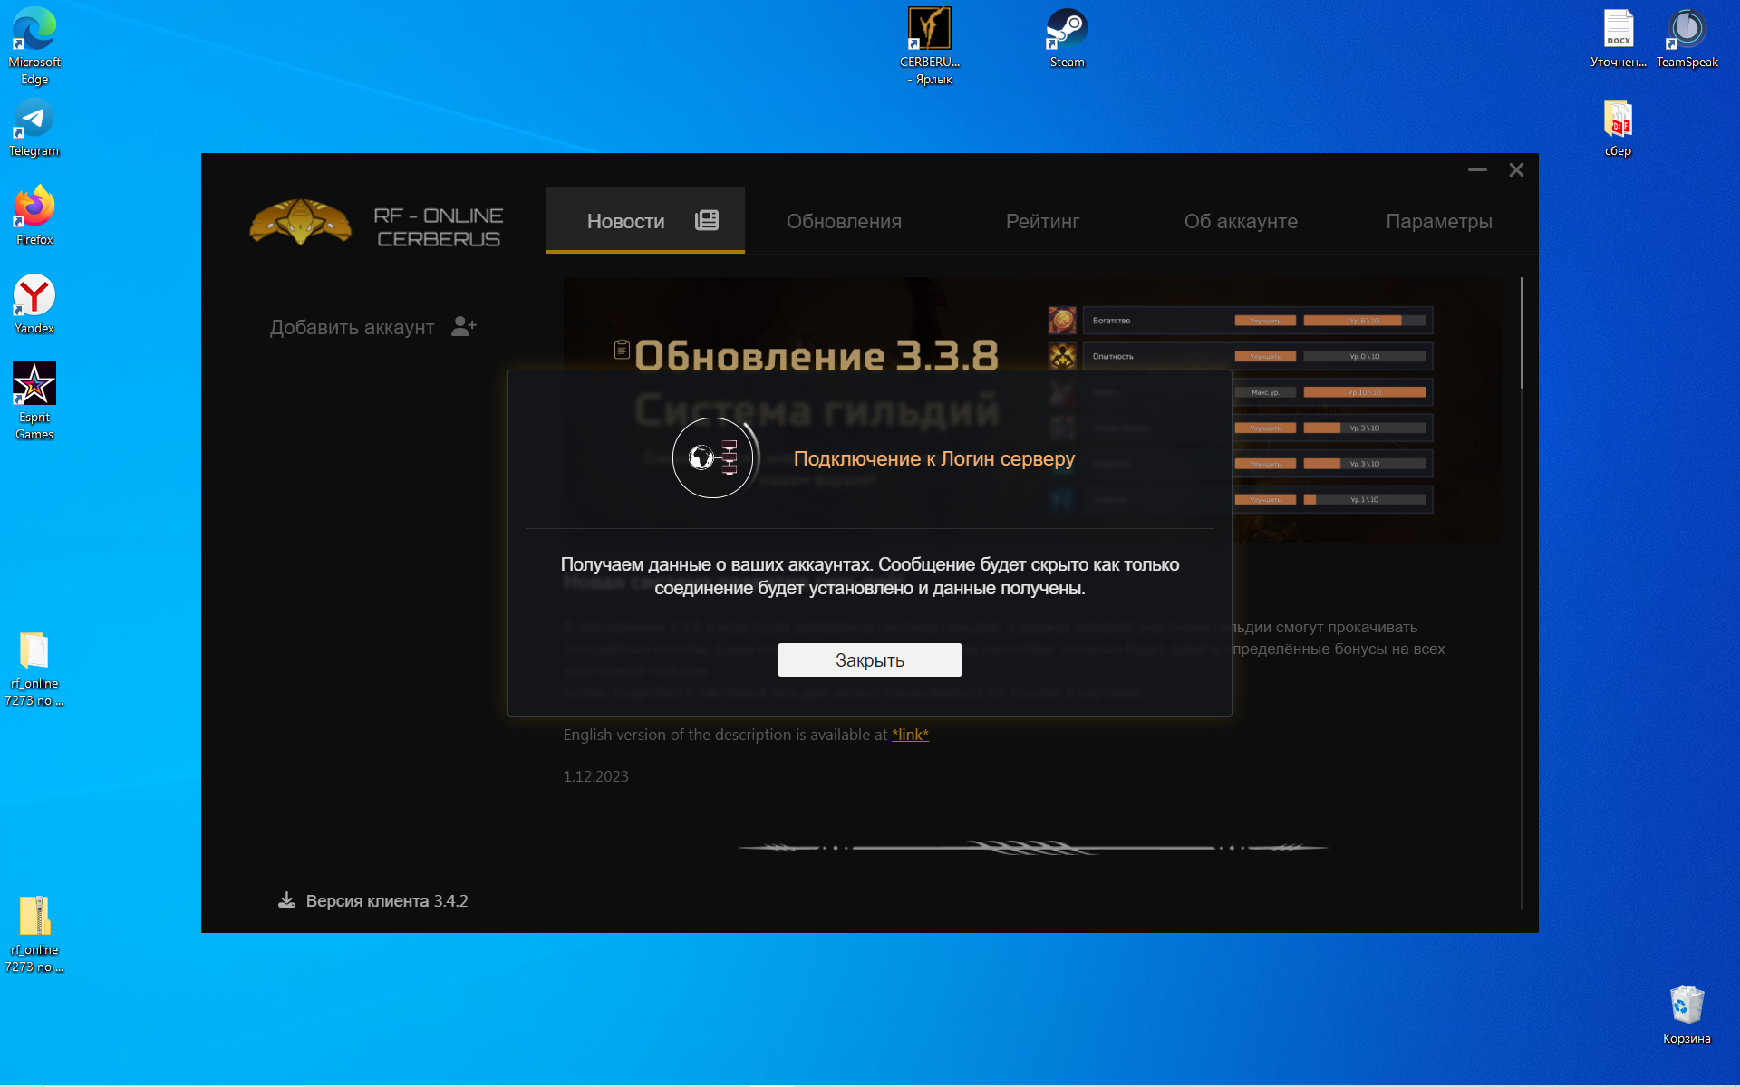Click the newspaper icon in Новости tab
This screenshot has height=1087, width=1740.
[x=707, y=220]
